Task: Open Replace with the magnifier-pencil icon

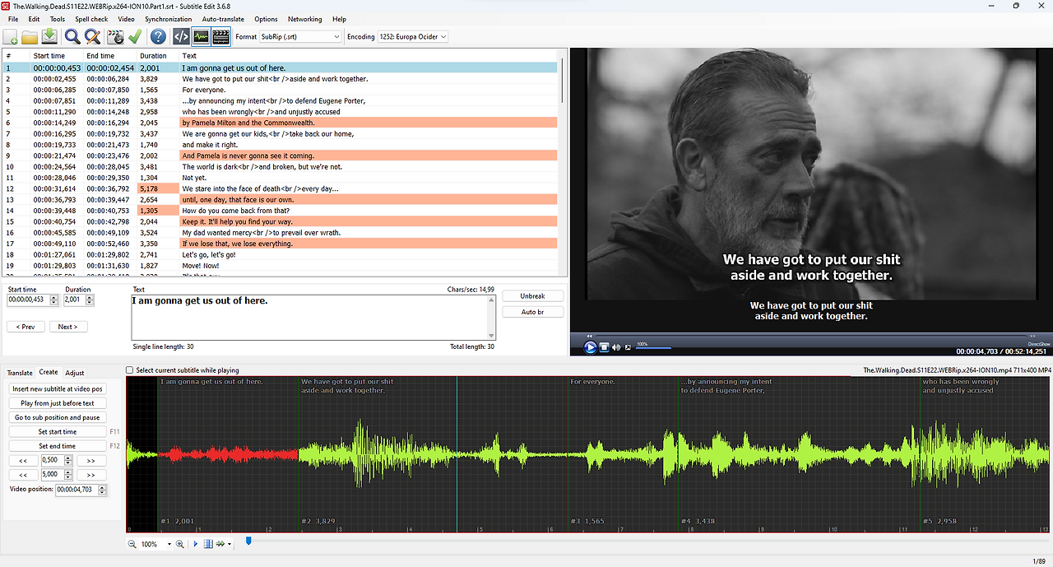Action: (92, 37)
